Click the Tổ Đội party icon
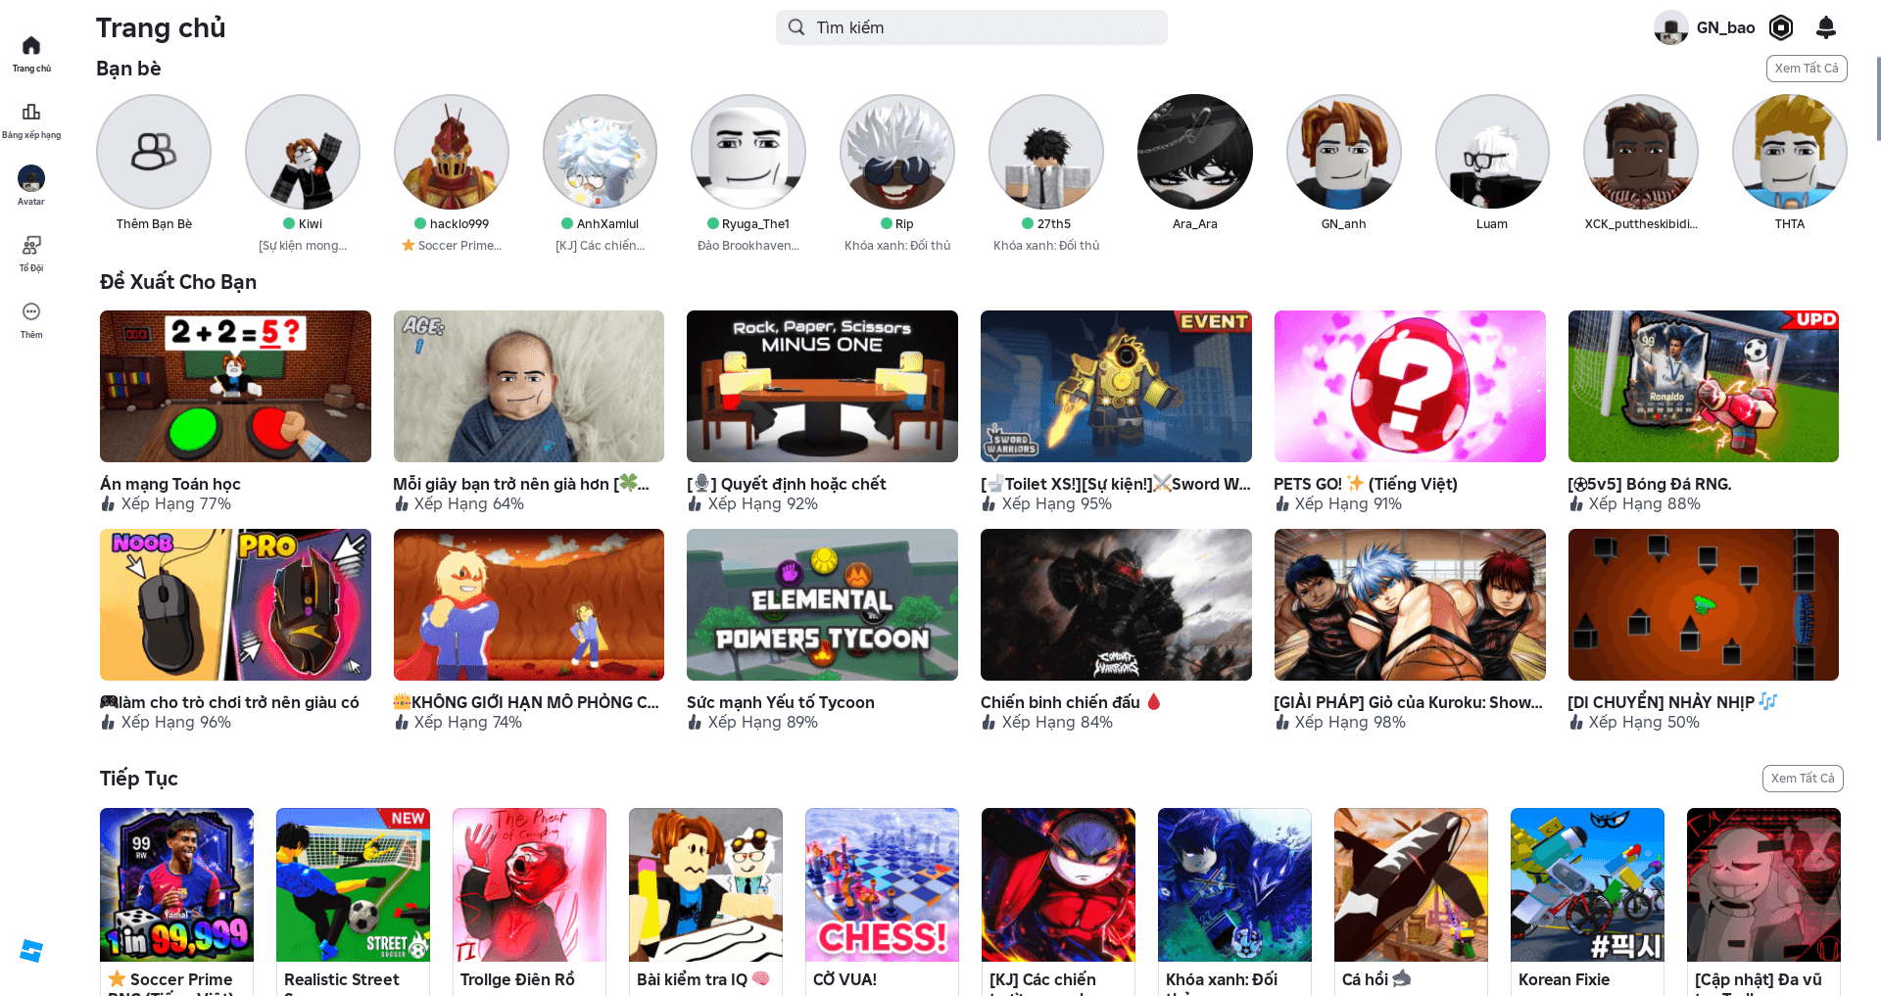The height and width of the screenshot is (996, 1881). (x=31, y=246)
